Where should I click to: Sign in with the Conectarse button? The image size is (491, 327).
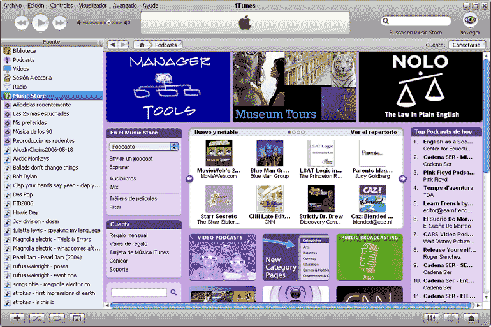pos(467,45)
